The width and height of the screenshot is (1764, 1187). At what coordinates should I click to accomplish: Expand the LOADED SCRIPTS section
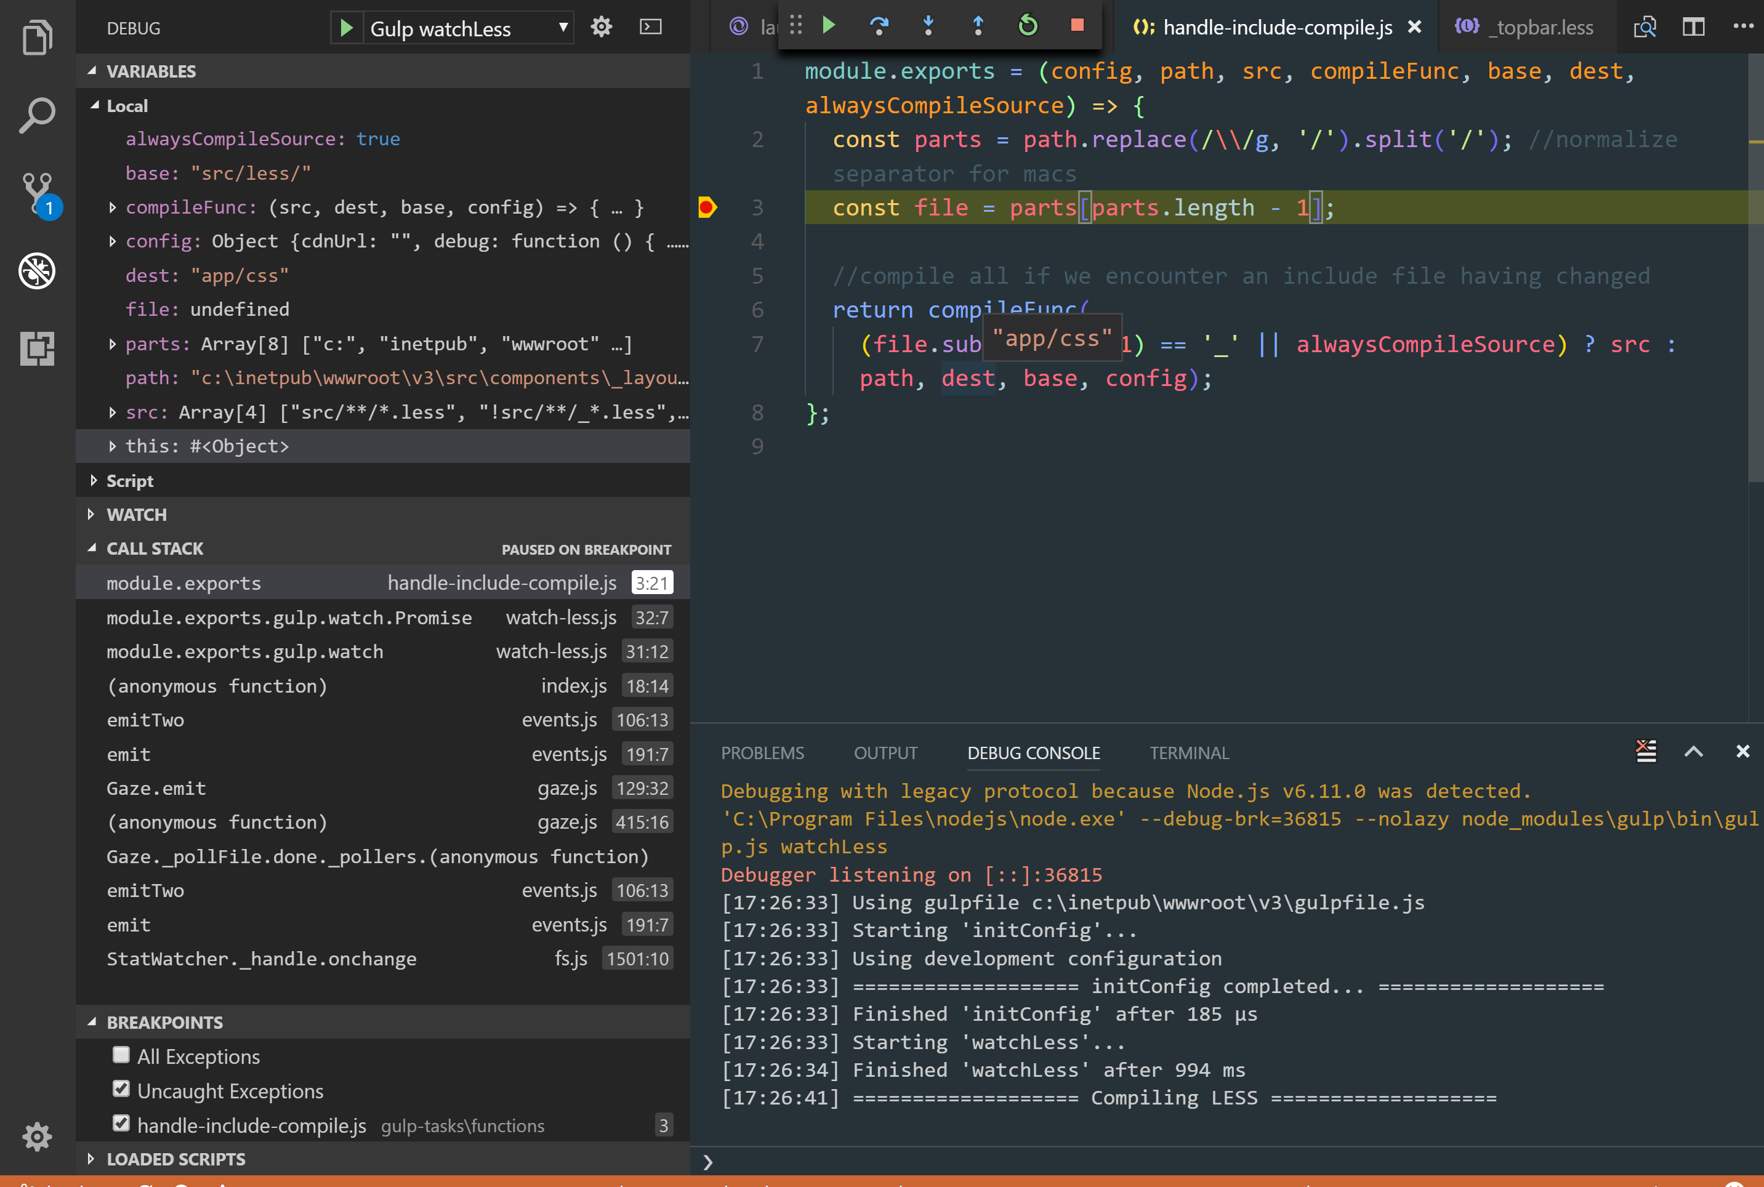pyautogui.click(x=175, y=1158)
